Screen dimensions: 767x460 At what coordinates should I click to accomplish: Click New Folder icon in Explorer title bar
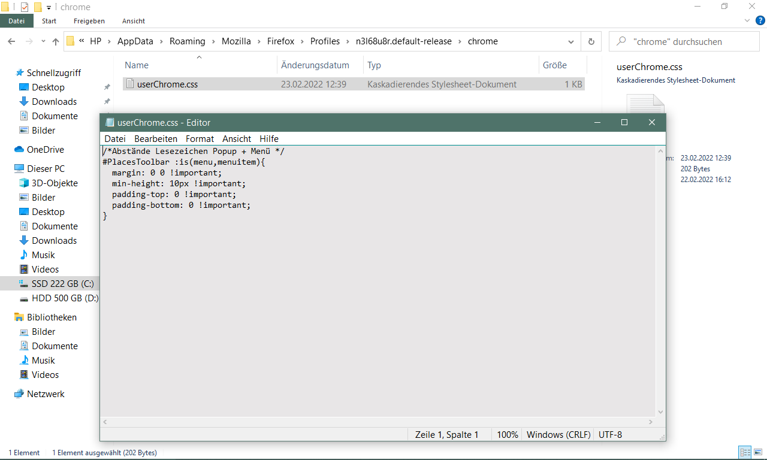[x=38, y=7]
